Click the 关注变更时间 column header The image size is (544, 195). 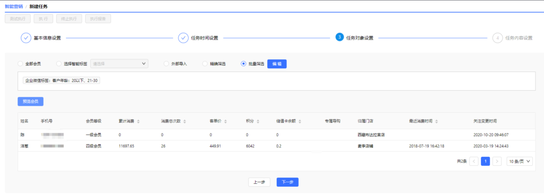(485, 121)
